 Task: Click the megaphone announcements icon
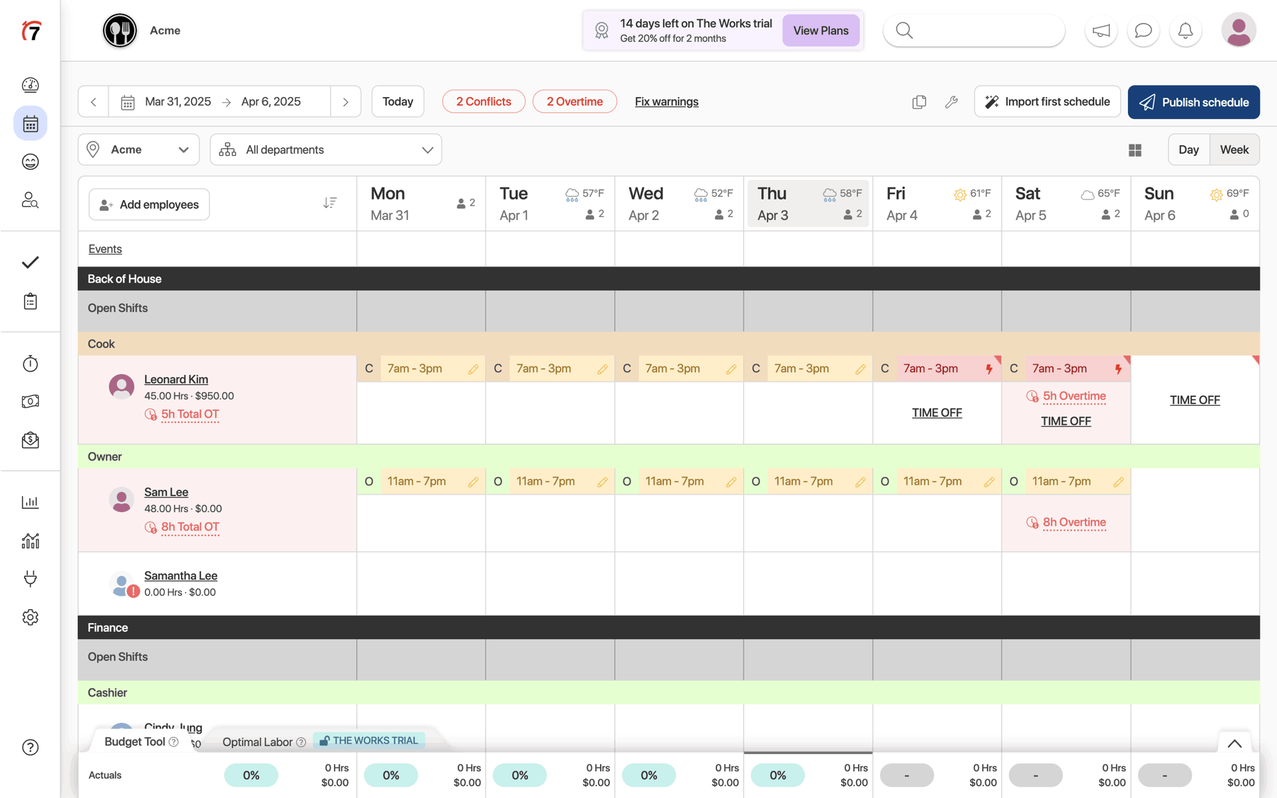(1101, 31)
